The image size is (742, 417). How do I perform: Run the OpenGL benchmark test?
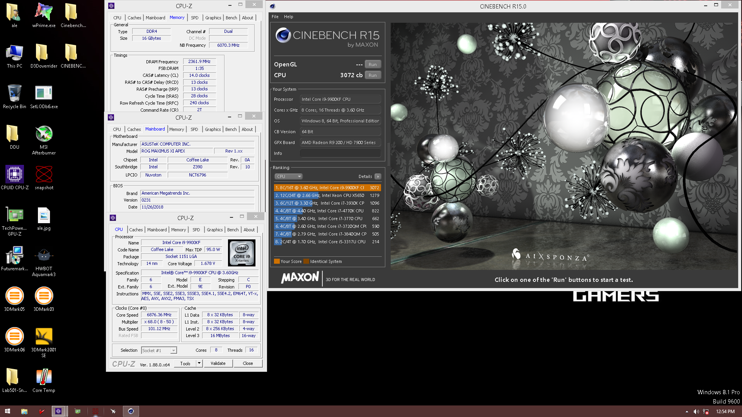click(x=373, y=64)
